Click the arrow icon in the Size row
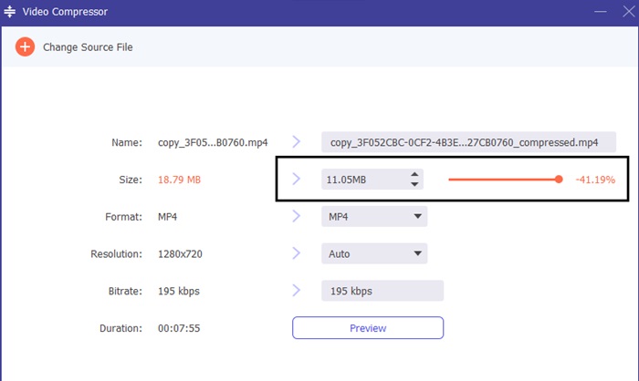 click(x=296, y=180)
